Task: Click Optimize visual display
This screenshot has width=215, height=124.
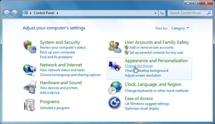Action: click(142, 108)
